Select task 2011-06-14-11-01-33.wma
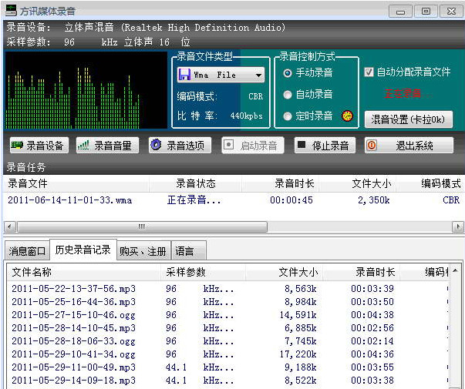Image resolution: width=465 pixels, height=389 pixels. (x=70, y=200)
